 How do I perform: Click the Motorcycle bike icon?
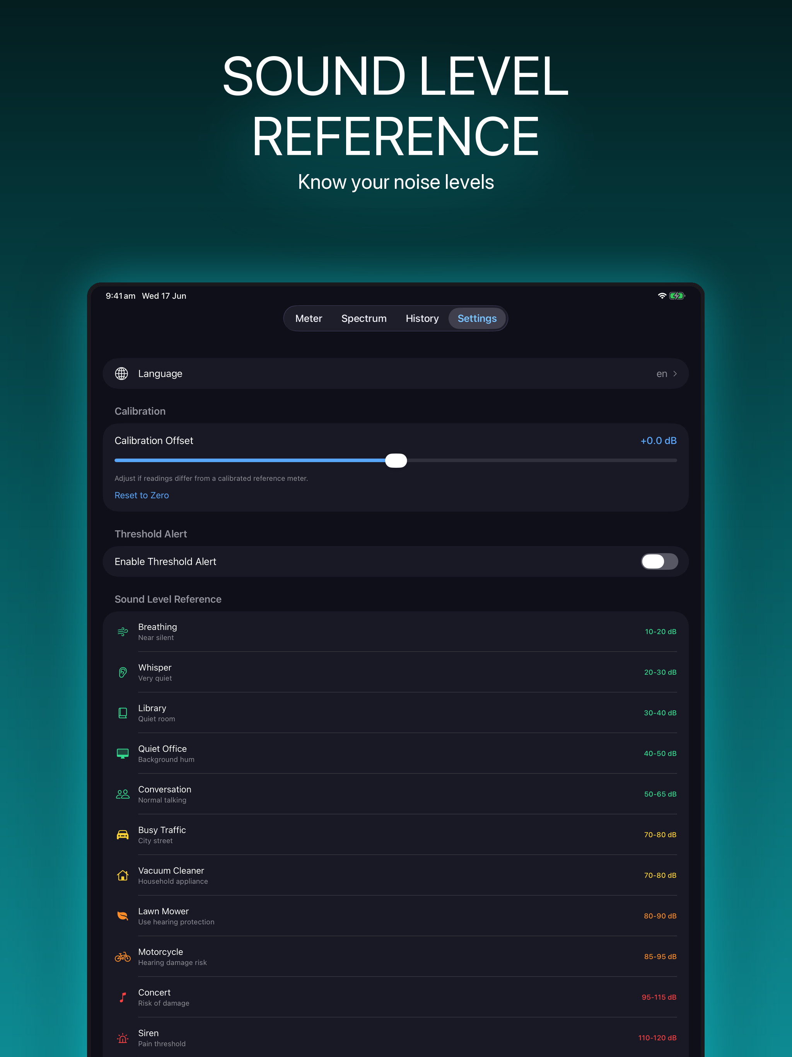pyautogui.click(x=123, y=957)
